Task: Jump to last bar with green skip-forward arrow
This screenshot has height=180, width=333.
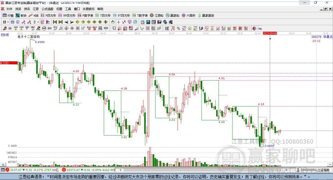Action: point(60,22)
